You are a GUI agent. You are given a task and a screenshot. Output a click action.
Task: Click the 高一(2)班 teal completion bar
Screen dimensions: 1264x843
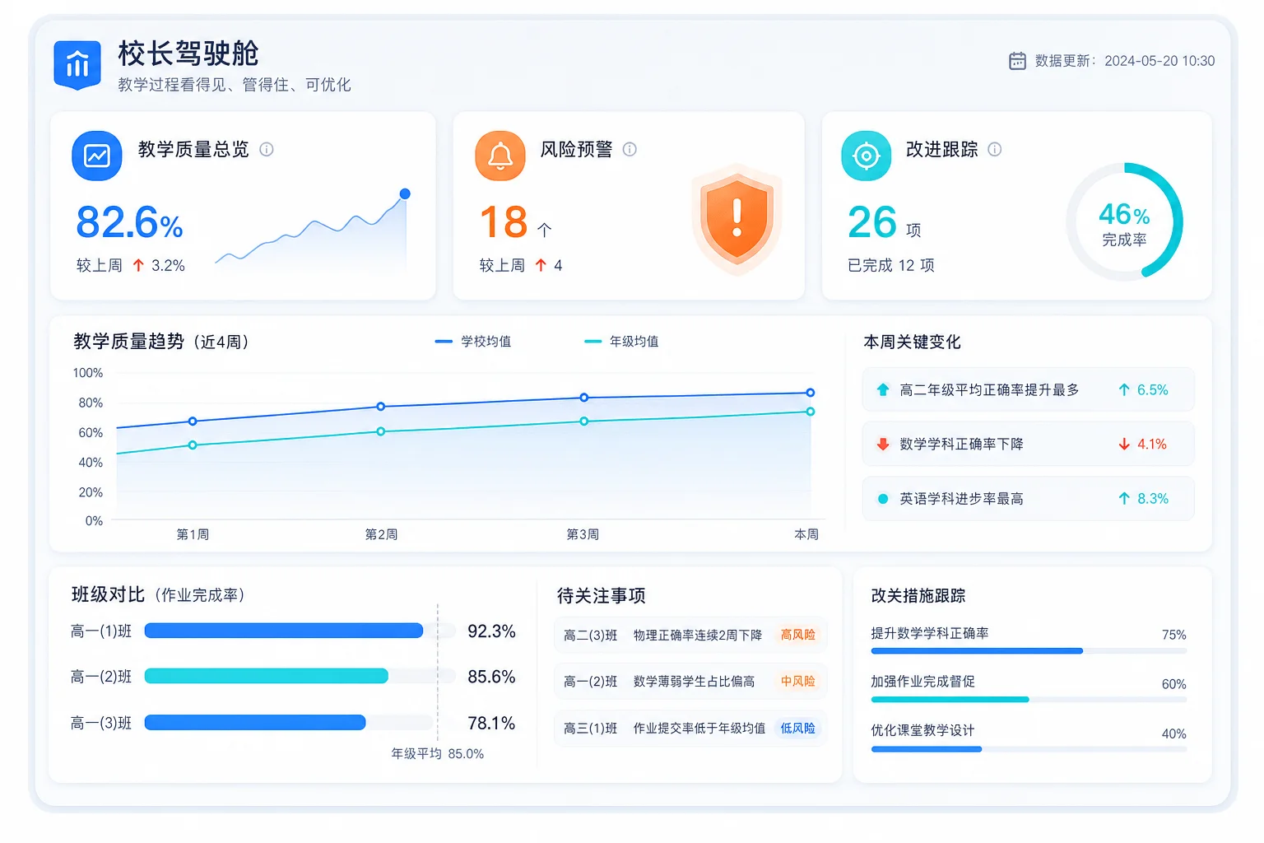click(267, 676)
